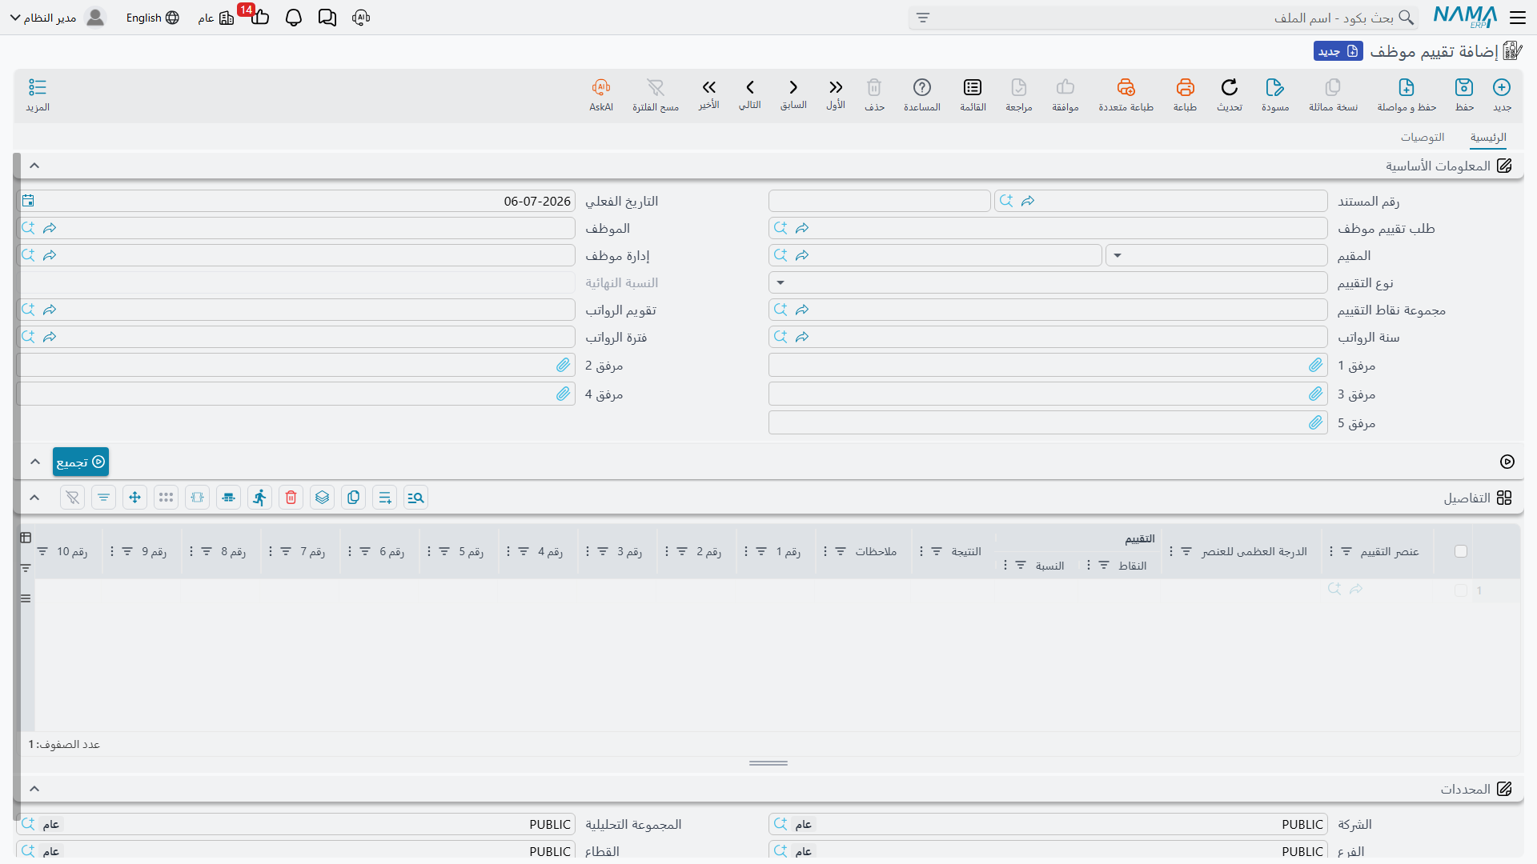This screenshot has width=1537, height=864.
Task: Click the طباعة print icon
Action: [1185, 87]
